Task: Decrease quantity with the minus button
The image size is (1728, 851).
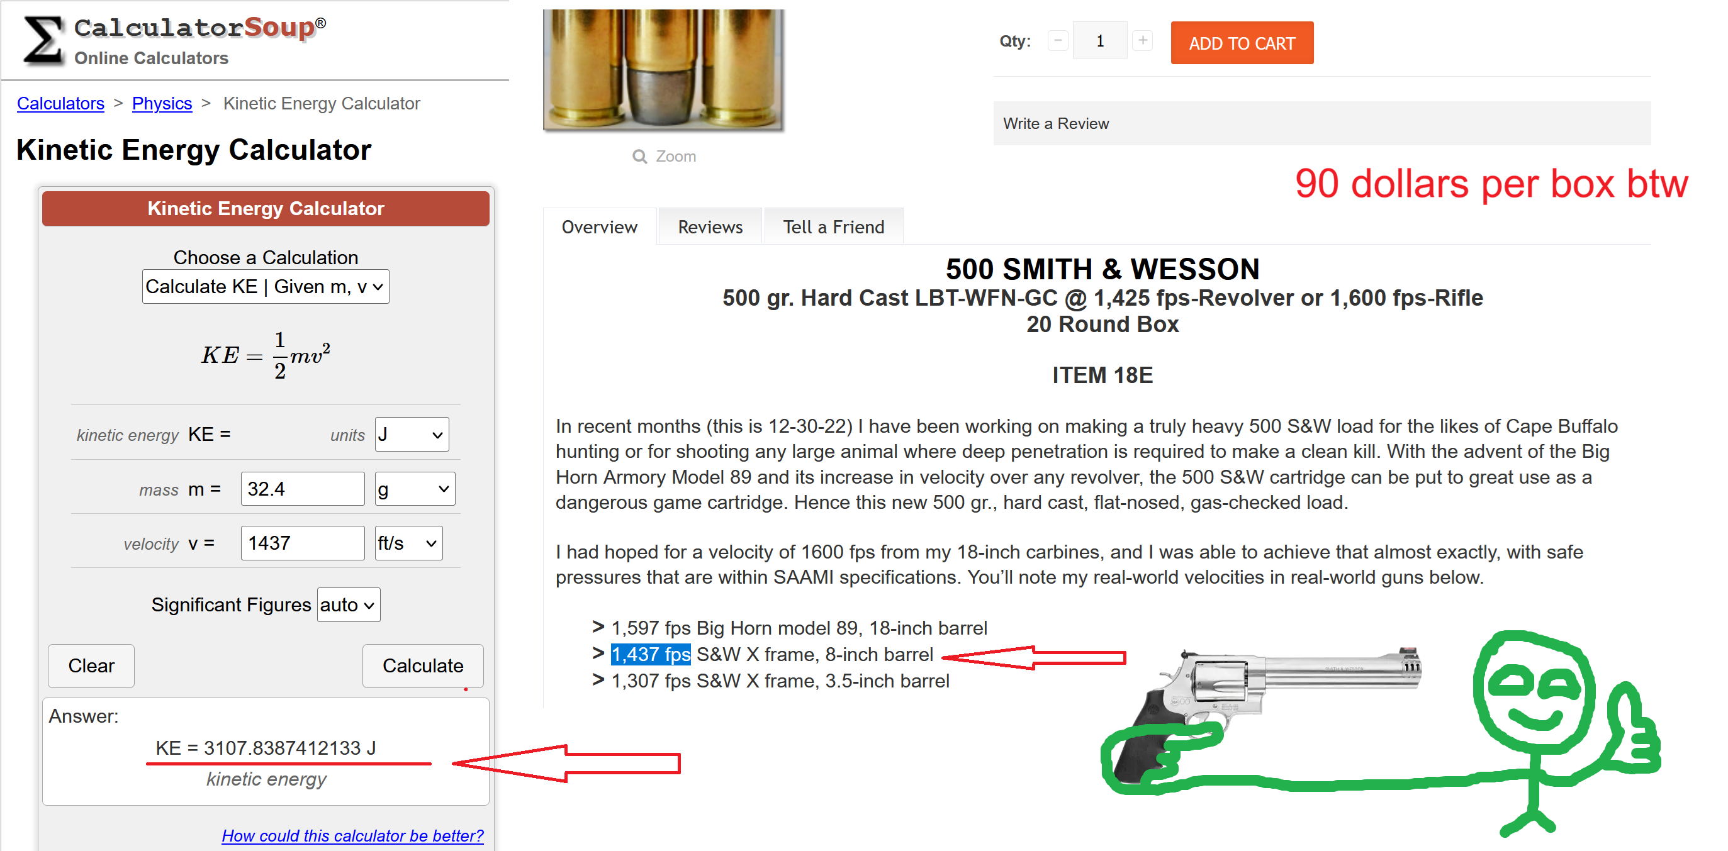Action: [1057, 41]
